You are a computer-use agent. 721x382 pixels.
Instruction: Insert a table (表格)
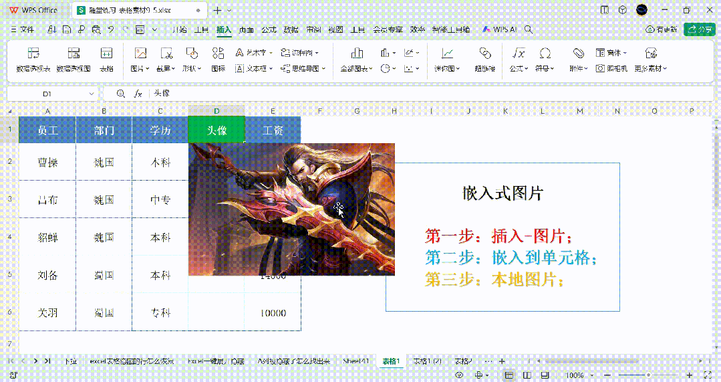[106, 60]
